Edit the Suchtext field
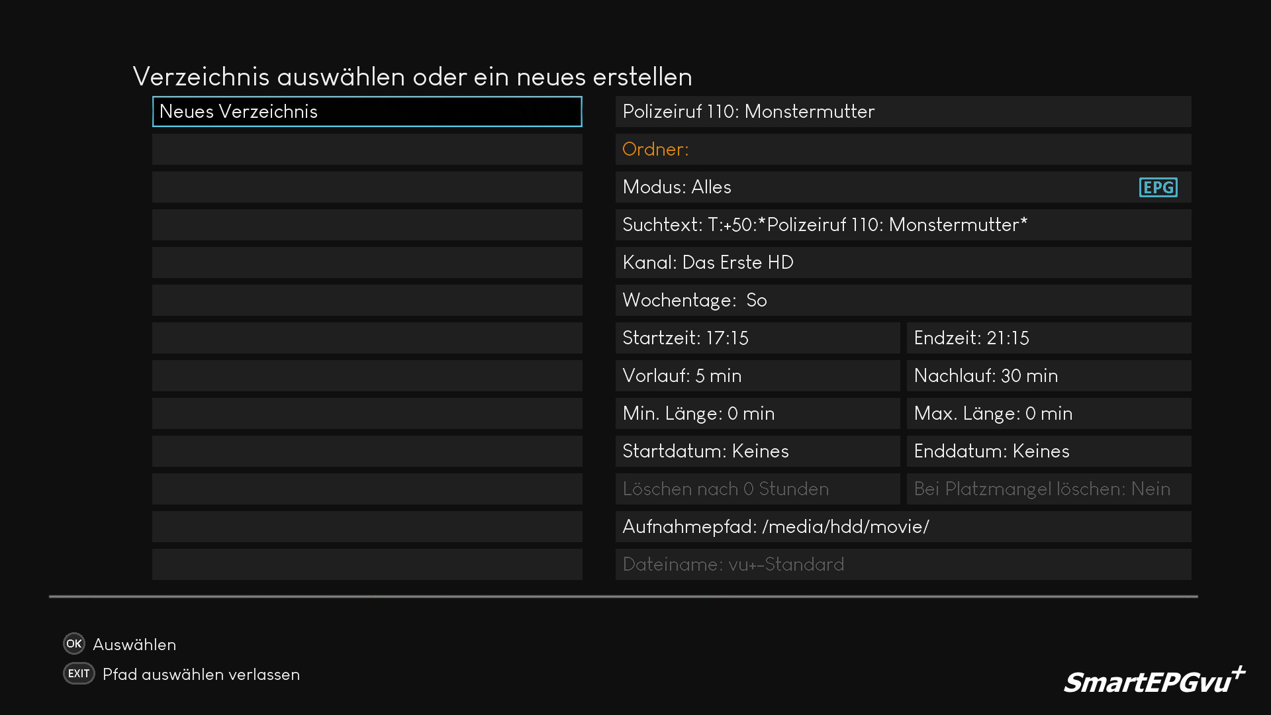1271x715 pixels. coord(903,225)
